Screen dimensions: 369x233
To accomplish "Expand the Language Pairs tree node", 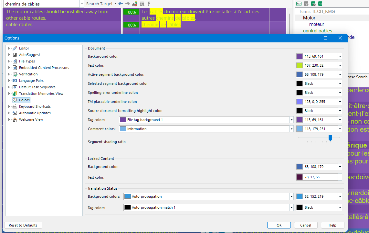I will click(9, 81).
